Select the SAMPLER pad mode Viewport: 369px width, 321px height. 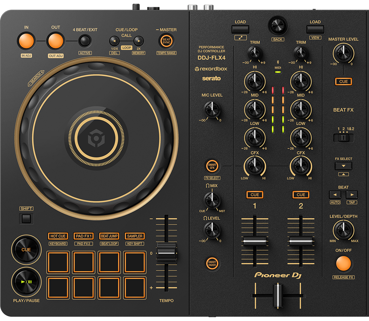tap(134, 236)
